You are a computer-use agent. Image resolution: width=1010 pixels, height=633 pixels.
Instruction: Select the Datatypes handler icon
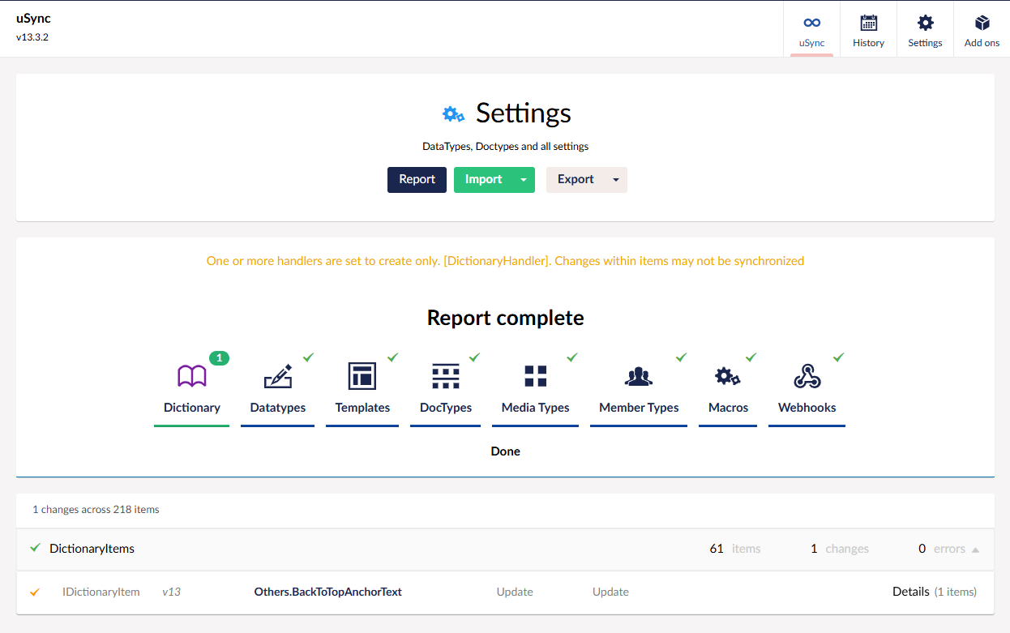pos(278,377)
